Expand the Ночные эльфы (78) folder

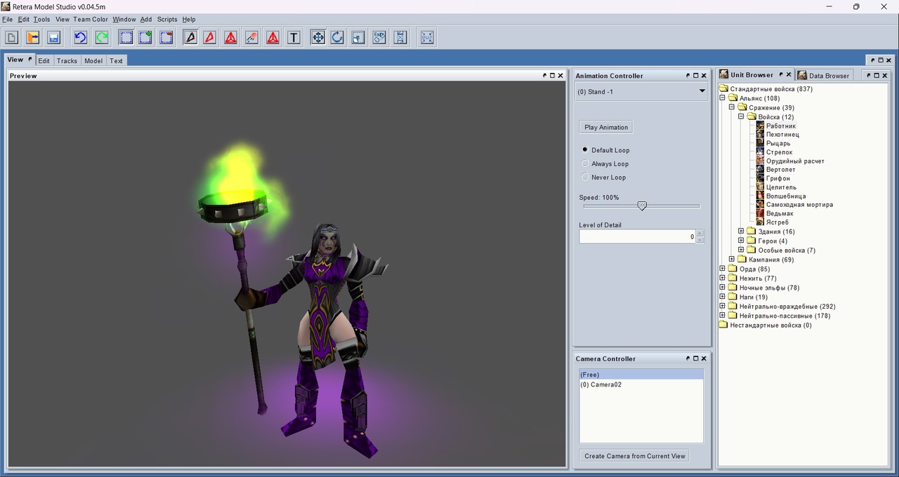[723, 288]
